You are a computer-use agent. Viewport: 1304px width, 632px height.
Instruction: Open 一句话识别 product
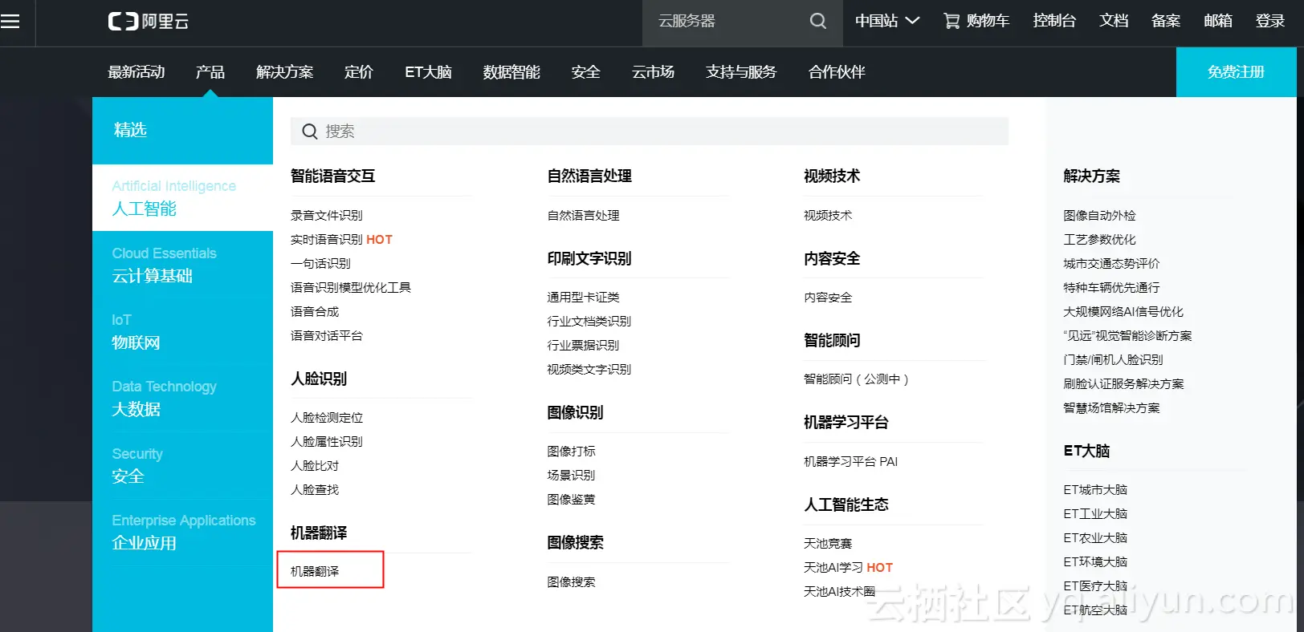point(320,264)
